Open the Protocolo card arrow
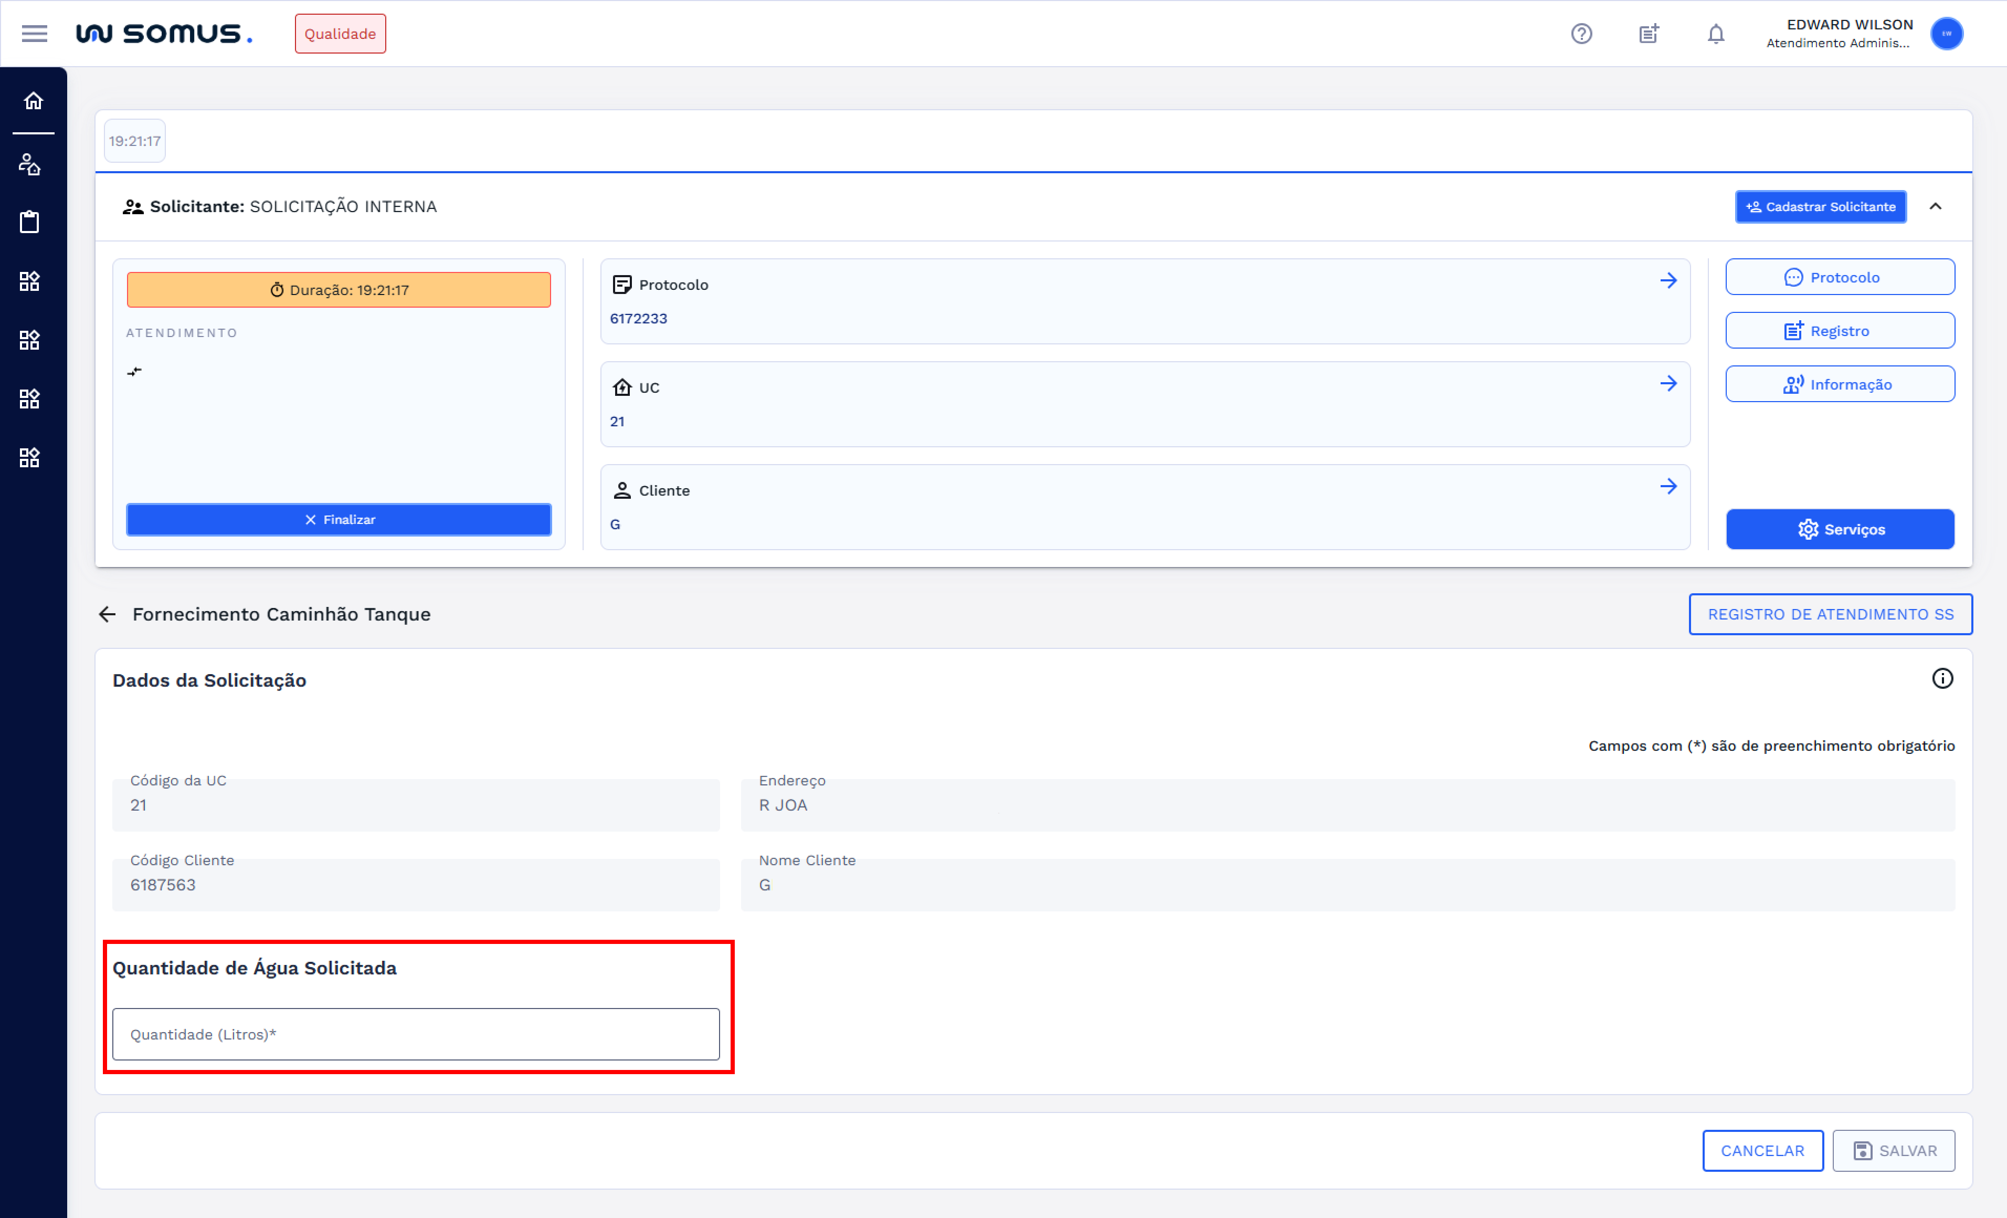This screenshot has width=2007, height=1218. coord(1668,280)
